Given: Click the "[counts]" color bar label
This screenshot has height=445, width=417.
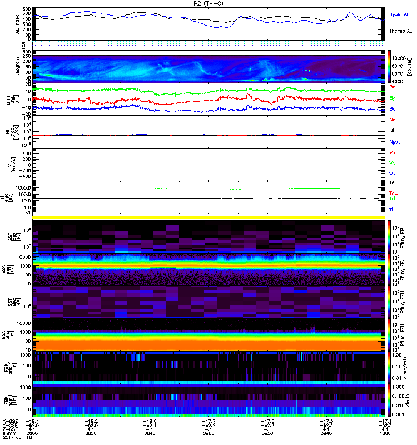Looking at the screenshot, I should 409,67.
